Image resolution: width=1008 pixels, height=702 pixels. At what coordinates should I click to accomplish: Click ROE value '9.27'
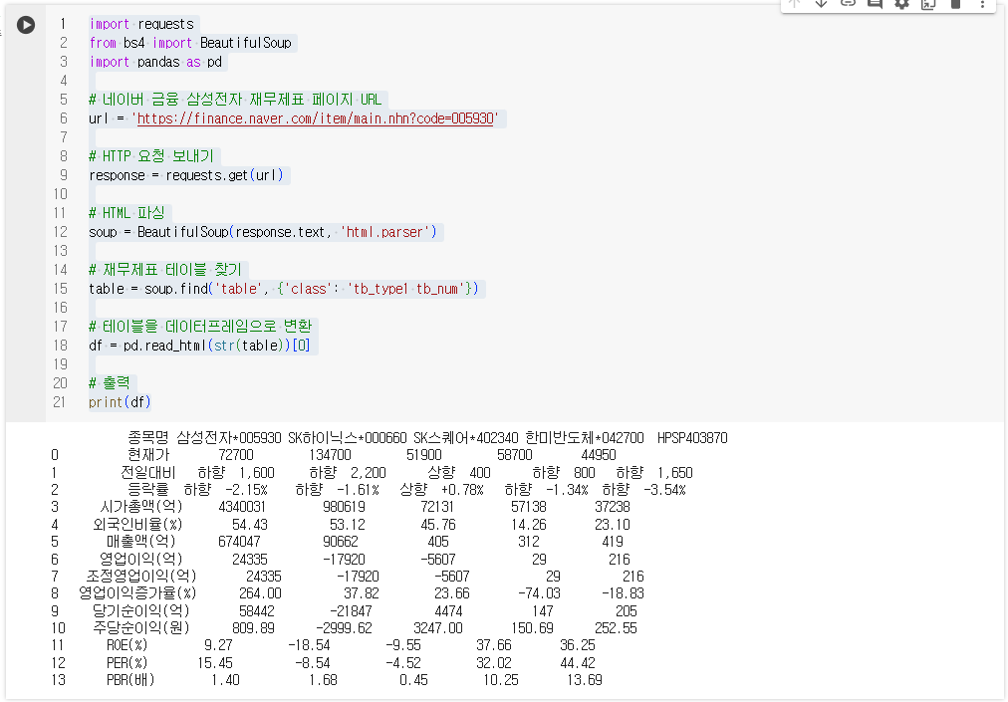(218, 645)
